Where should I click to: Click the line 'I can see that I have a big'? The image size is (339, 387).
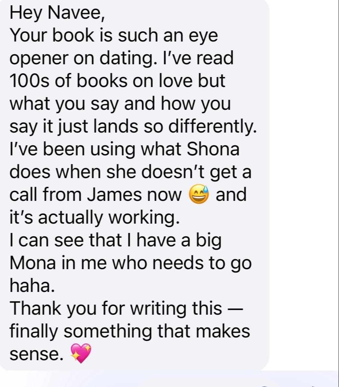pos(116,240)
